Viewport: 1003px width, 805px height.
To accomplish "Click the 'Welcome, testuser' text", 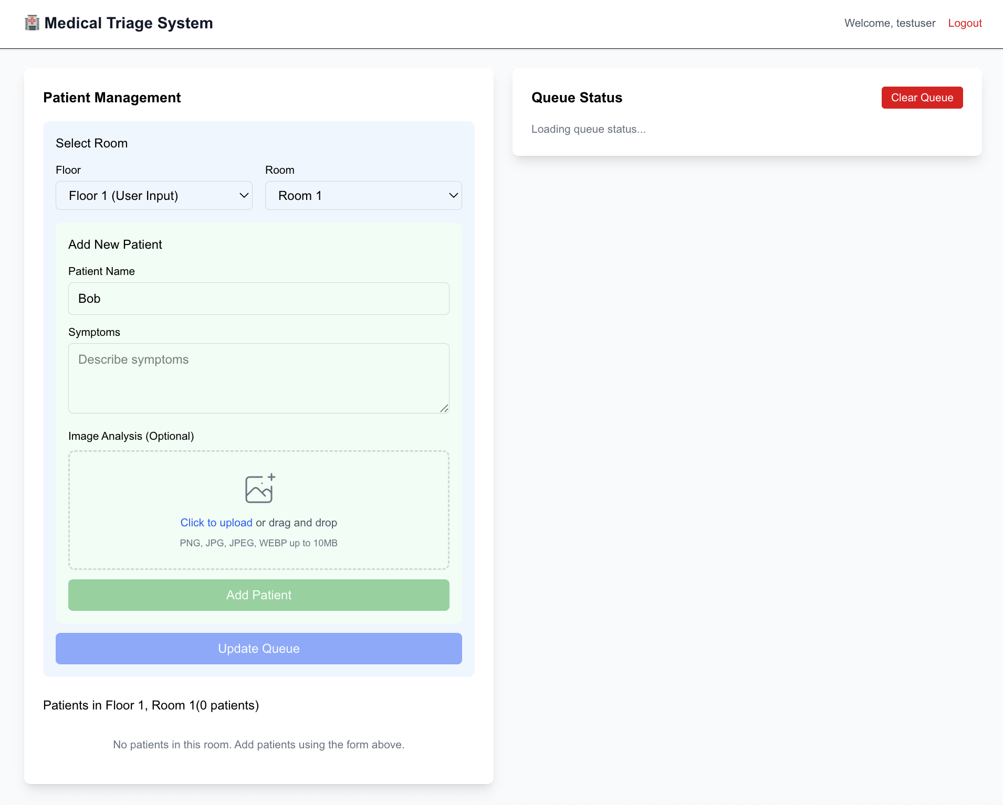I will 890,23.
